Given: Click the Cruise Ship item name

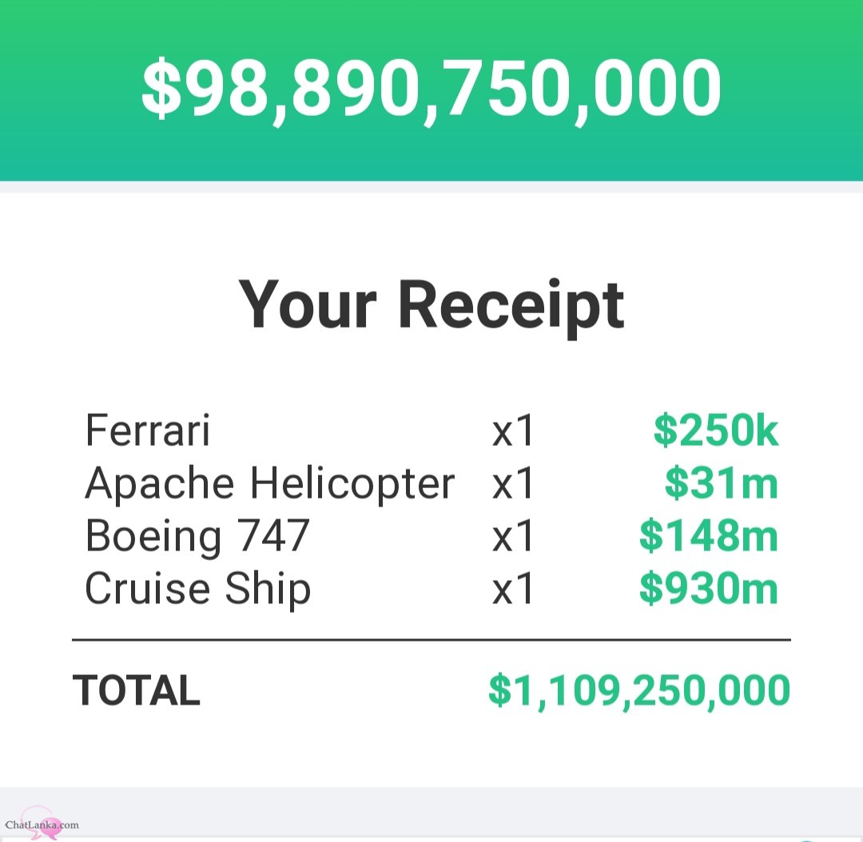Looking at the screenshot, I should [x=198, y=590].
